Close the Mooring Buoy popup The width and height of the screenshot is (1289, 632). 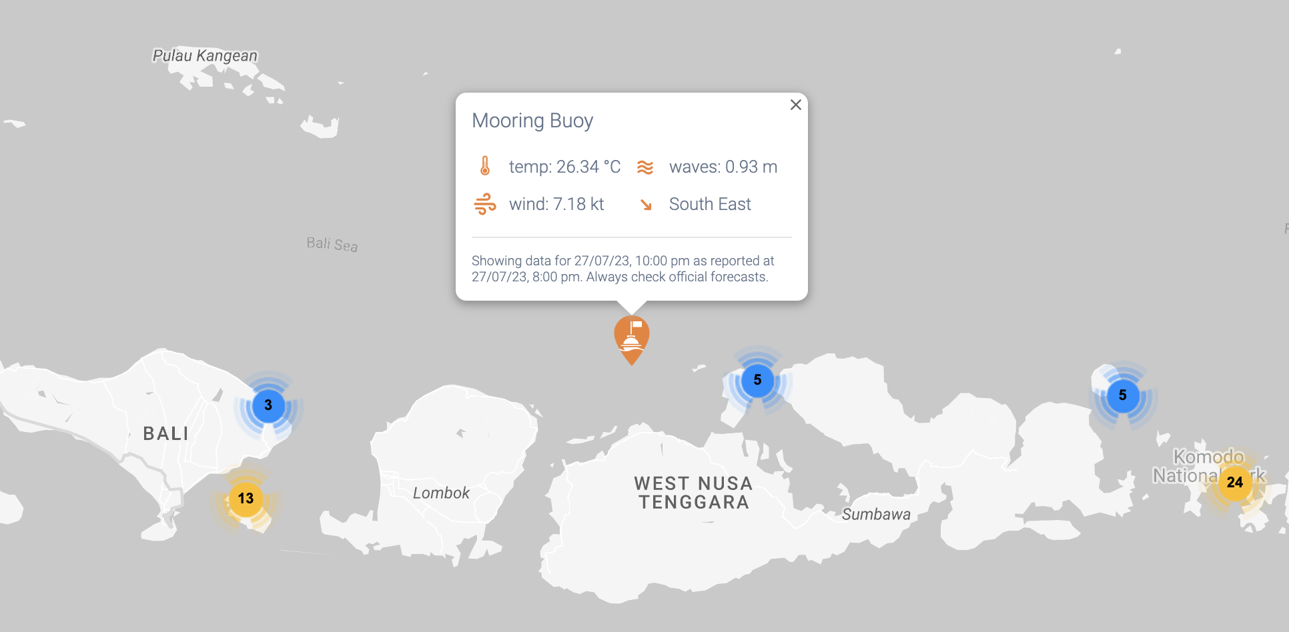click(x=795, y=105)
